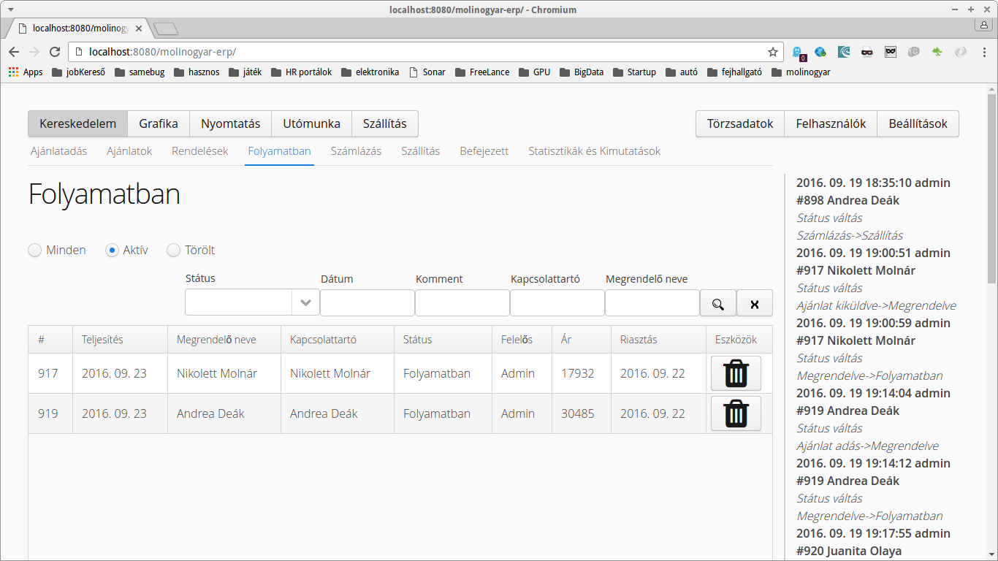Image resolution: width=998 pixels, height=561 pixels.
Task: Reload the page
Action: point(54,52)
